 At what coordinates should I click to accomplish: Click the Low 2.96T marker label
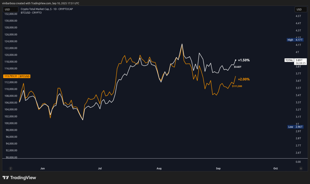296,127
